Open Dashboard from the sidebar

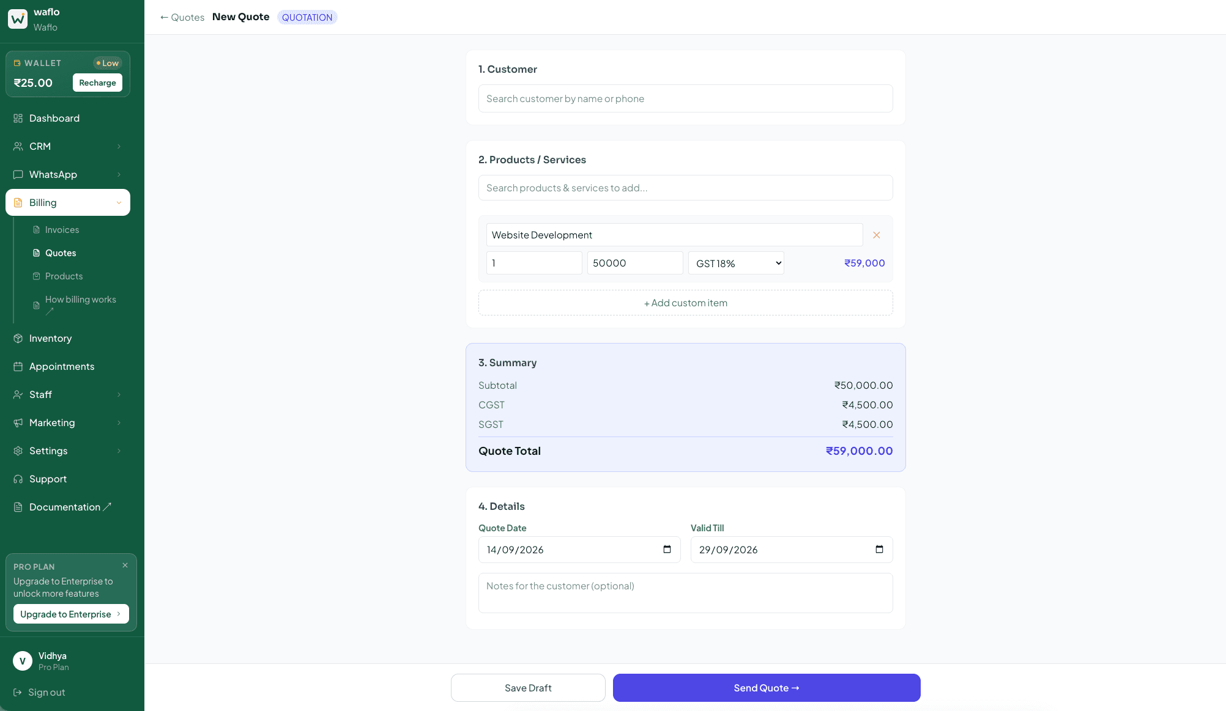point(68,118)
